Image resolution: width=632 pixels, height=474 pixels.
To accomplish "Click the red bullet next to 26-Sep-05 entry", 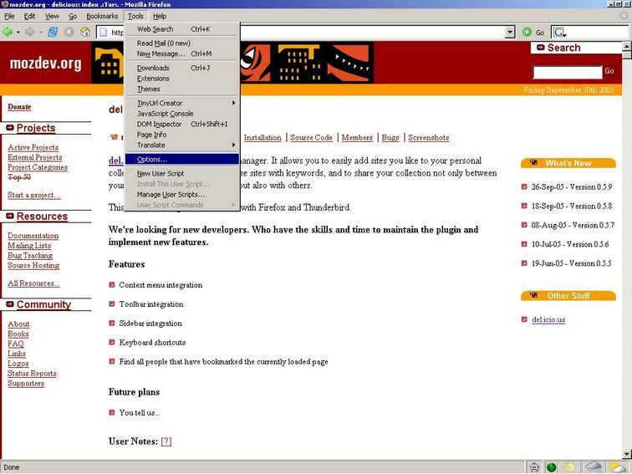I will 524,187.
